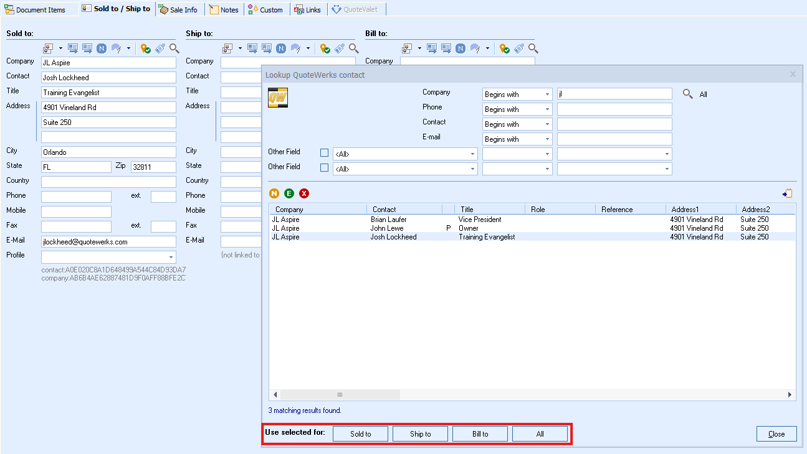Click speech bubble icon in Bill to toolbar
Viewport: 807px width, 454px height.
click(475, 49)
